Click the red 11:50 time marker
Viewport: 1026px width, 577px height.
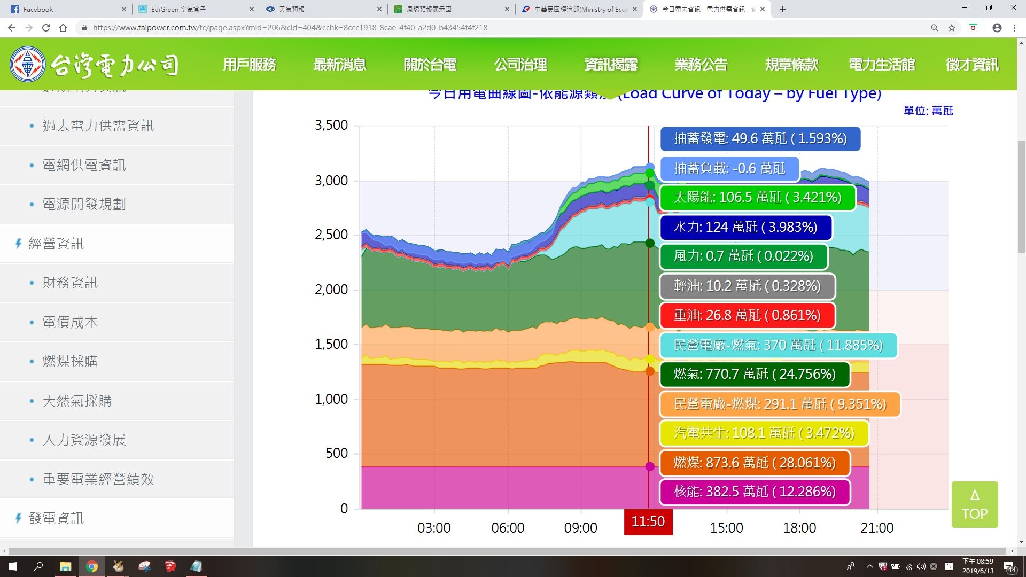(648, 521)
